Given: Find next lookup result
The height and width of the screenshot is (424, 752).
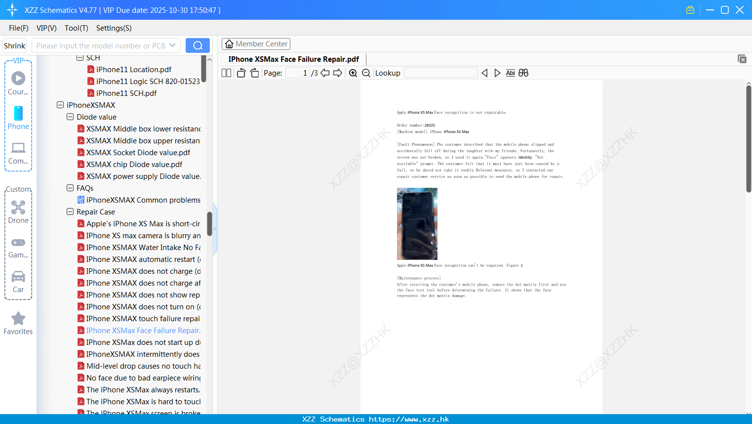Looking at the screenshot, I should [497, 73].
